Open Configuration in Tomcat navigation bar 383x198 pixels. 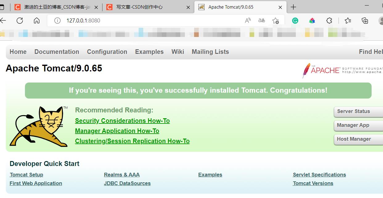[x=107, y=52]
